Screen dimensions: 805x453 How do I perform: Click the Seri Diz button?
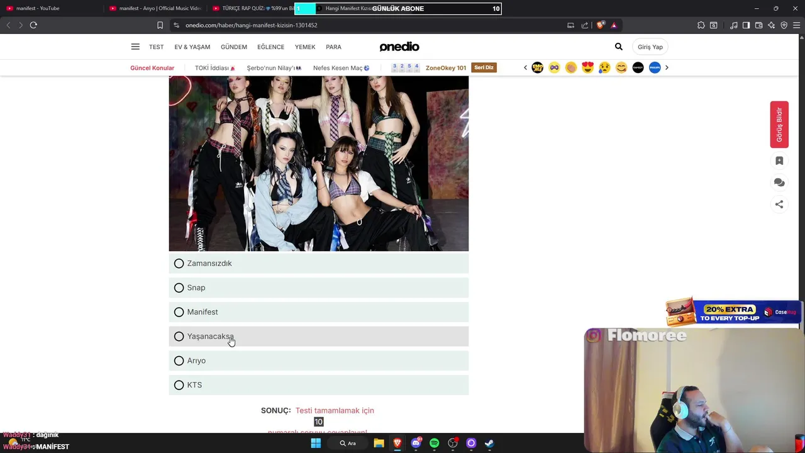484,68
